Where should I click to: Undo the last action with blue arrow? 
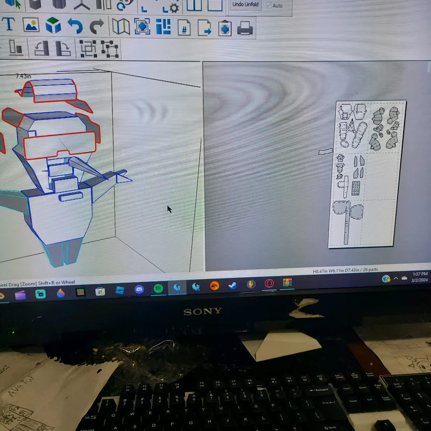pyautogui.click(x=75, y=26)
